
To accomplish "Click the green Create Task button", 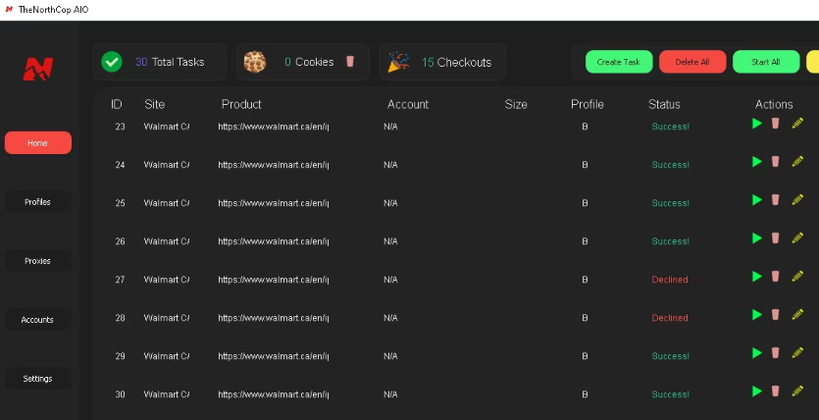I will tap(619, 62).
